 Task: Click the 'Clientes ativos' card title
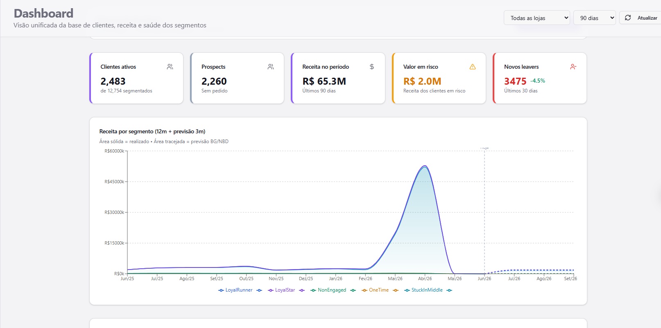pyautogui.click(x=118, y=67)
